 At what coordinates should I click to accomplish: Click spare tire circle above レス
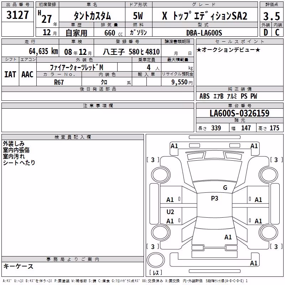pyautogui.click(x=156, y=260)
